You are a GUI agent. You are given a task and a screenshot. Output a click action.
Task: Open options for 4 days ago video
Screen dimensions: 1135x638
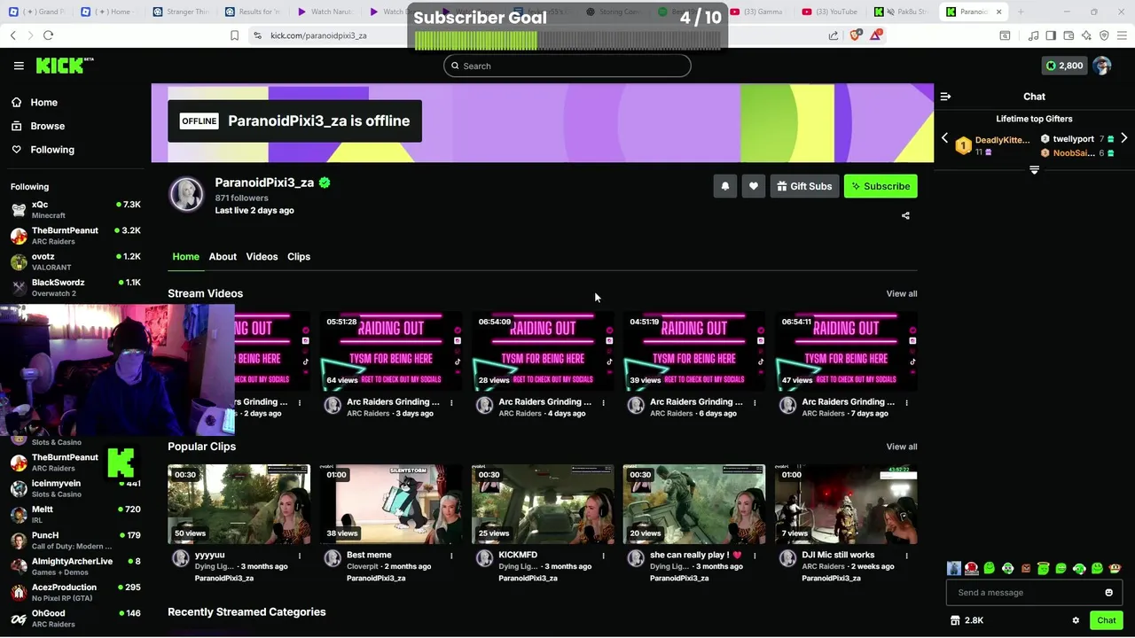(x=603, y=402)
